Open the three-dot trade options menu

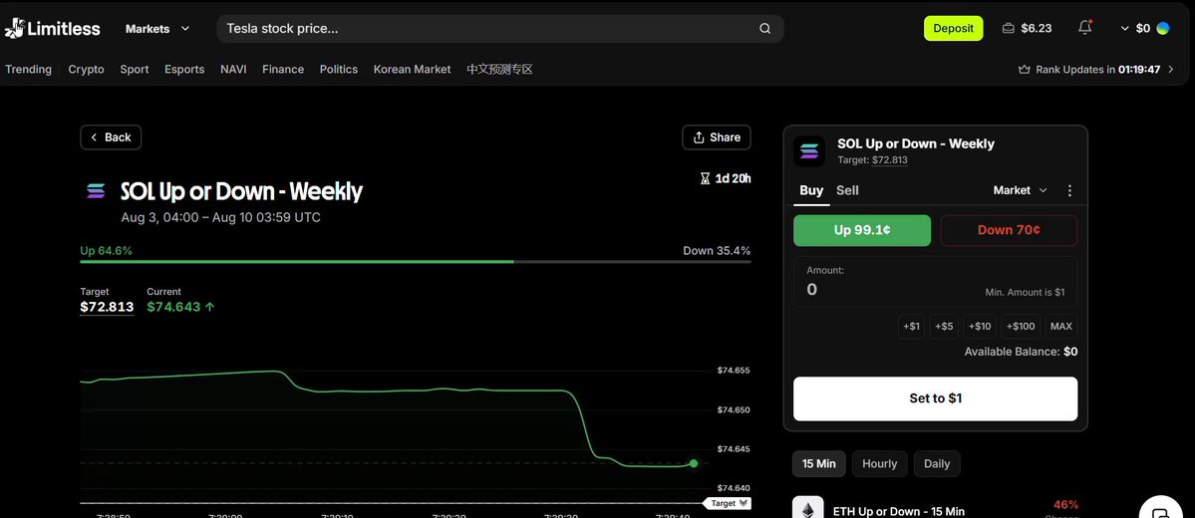[1070, 190]
